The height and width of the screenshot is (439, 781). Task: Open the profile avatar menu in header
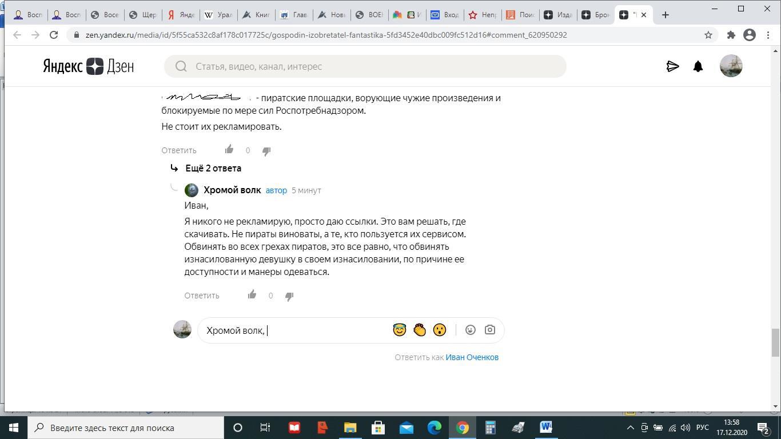[731, 66]
